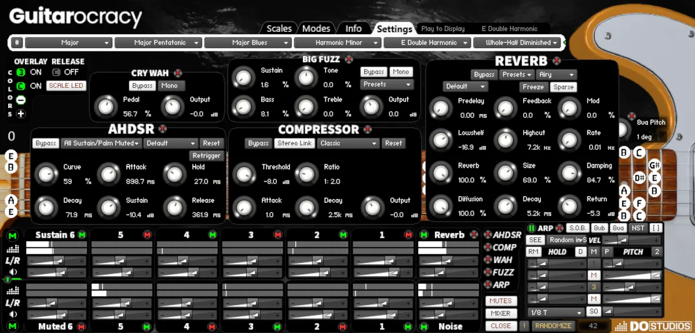Toggle mute M on the Noise channel
This screenshot has height=333, width=695.
click(x=424, y=327)
